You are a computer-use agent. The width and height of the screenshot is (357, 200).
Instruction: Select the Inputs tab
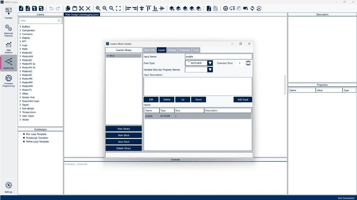161,50
